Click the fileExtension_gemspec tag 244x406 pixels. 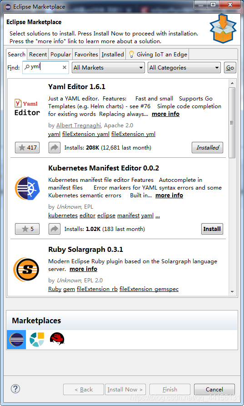pyautogui.click(x=149, y=289)
